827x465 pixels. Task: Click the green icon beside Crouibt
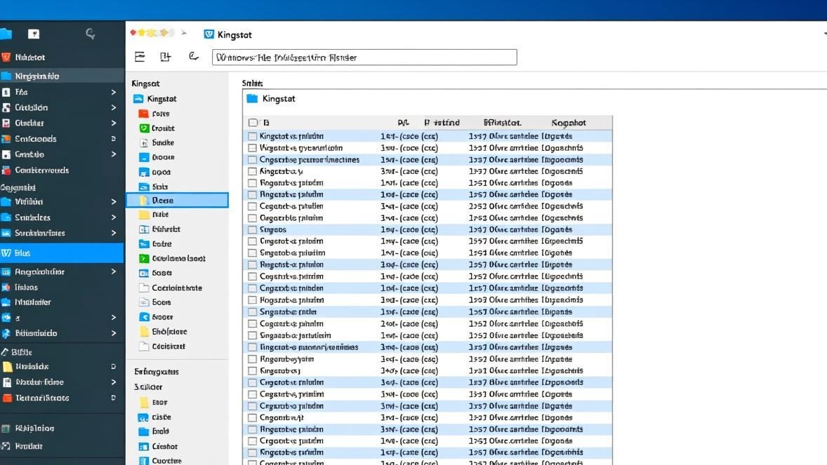pos(144,128)
